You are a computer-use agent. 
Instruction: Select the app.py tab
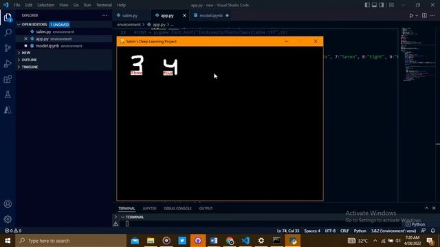coord(167,16)
